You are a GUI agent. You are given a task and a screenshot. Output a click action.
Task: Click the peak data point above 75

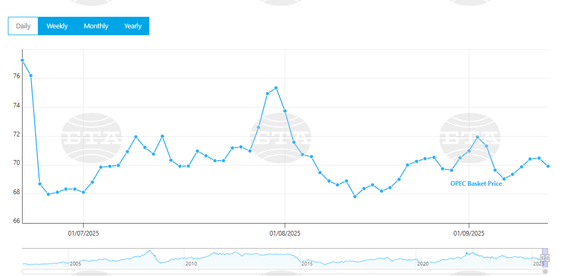(x=276, y=88)
